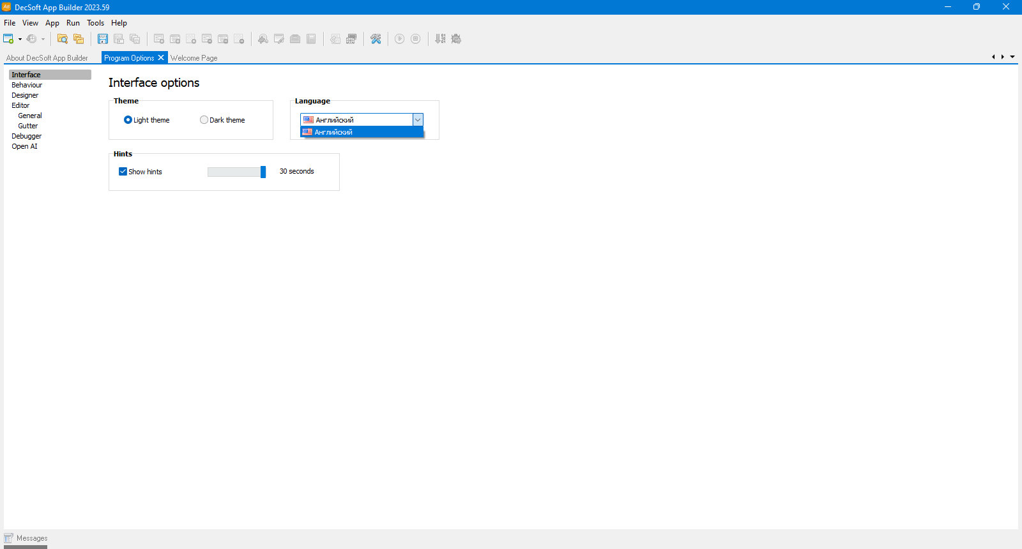
Task: Click the recent apps clock icon
Action: [x=31, y=39]
